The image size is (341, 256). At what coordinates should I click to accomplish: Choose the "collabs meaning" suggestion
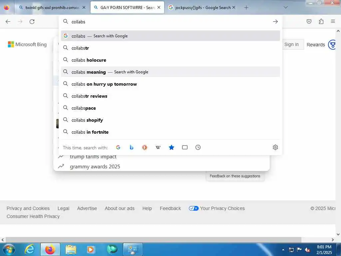coord(170,72)
